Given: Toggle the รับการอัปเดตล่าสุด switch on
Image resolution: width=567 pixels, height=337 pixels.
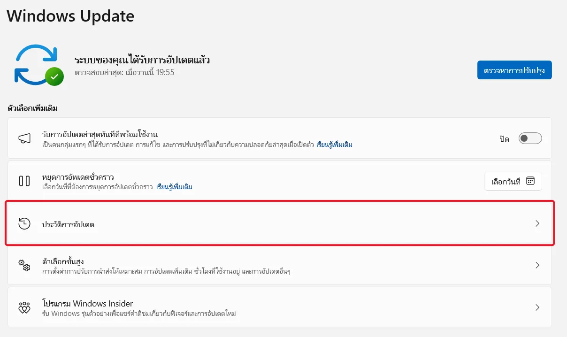Looking at the screenshot, I should click(530, 138).
